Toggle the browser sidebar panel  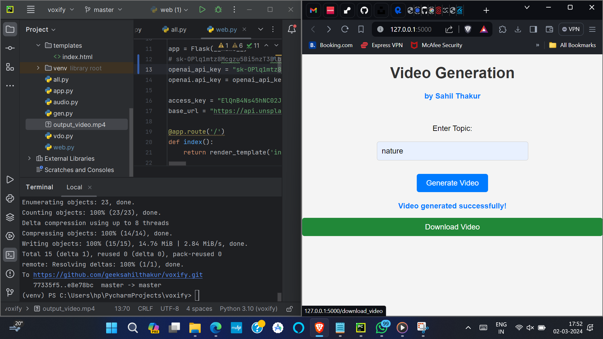click(533, 29)
